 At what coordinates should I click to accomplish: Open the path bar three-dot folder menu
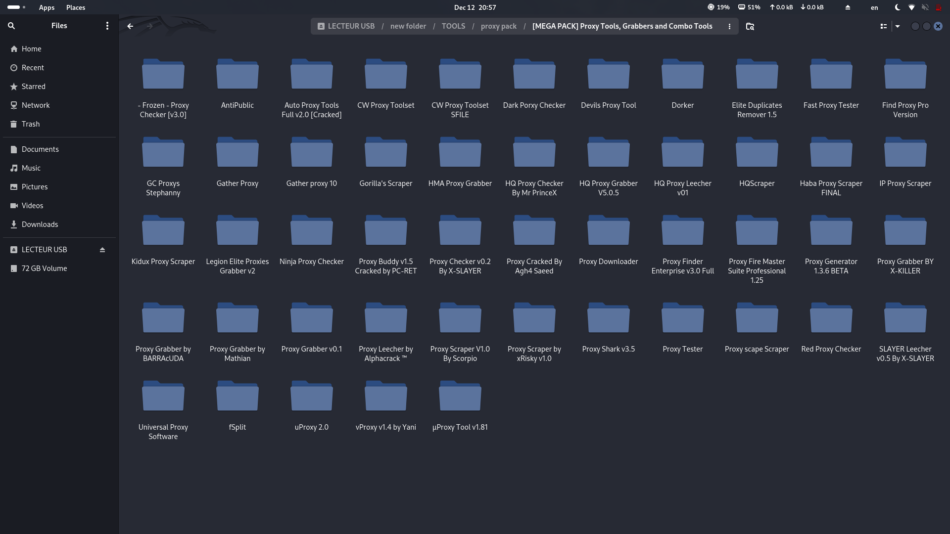729,26
